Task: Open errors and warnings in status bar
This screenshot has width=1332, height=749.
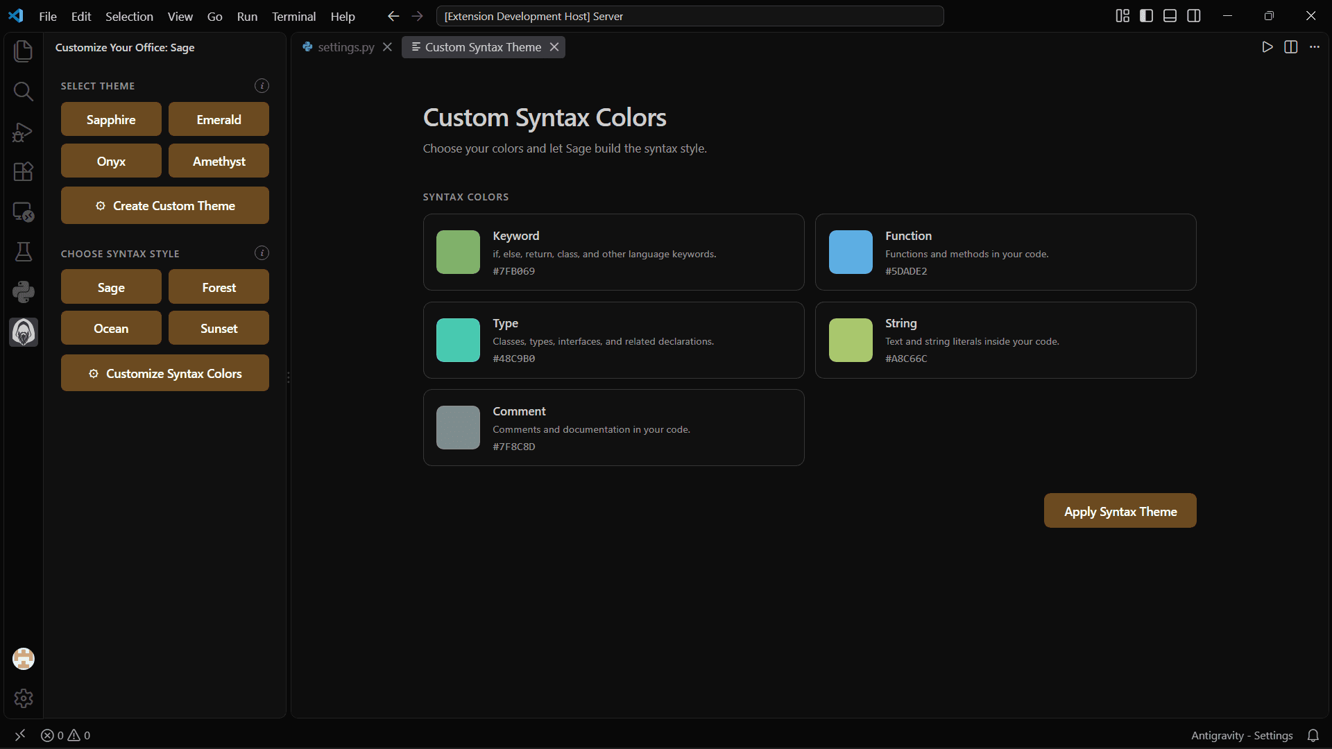Action: 65,735
